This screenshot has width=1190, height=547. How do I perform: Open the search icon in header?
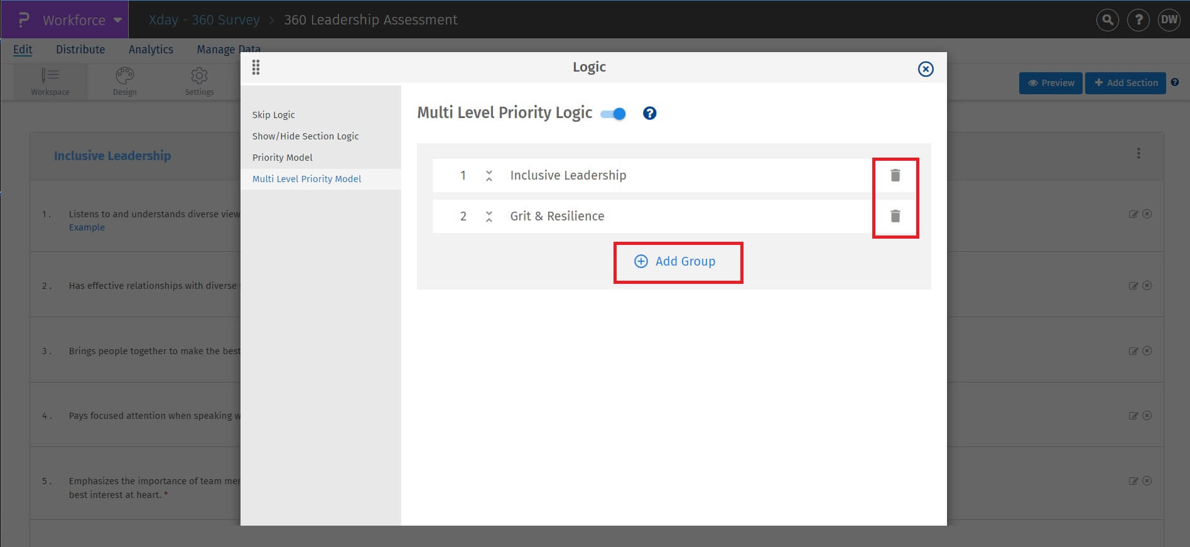point(1107,20)
